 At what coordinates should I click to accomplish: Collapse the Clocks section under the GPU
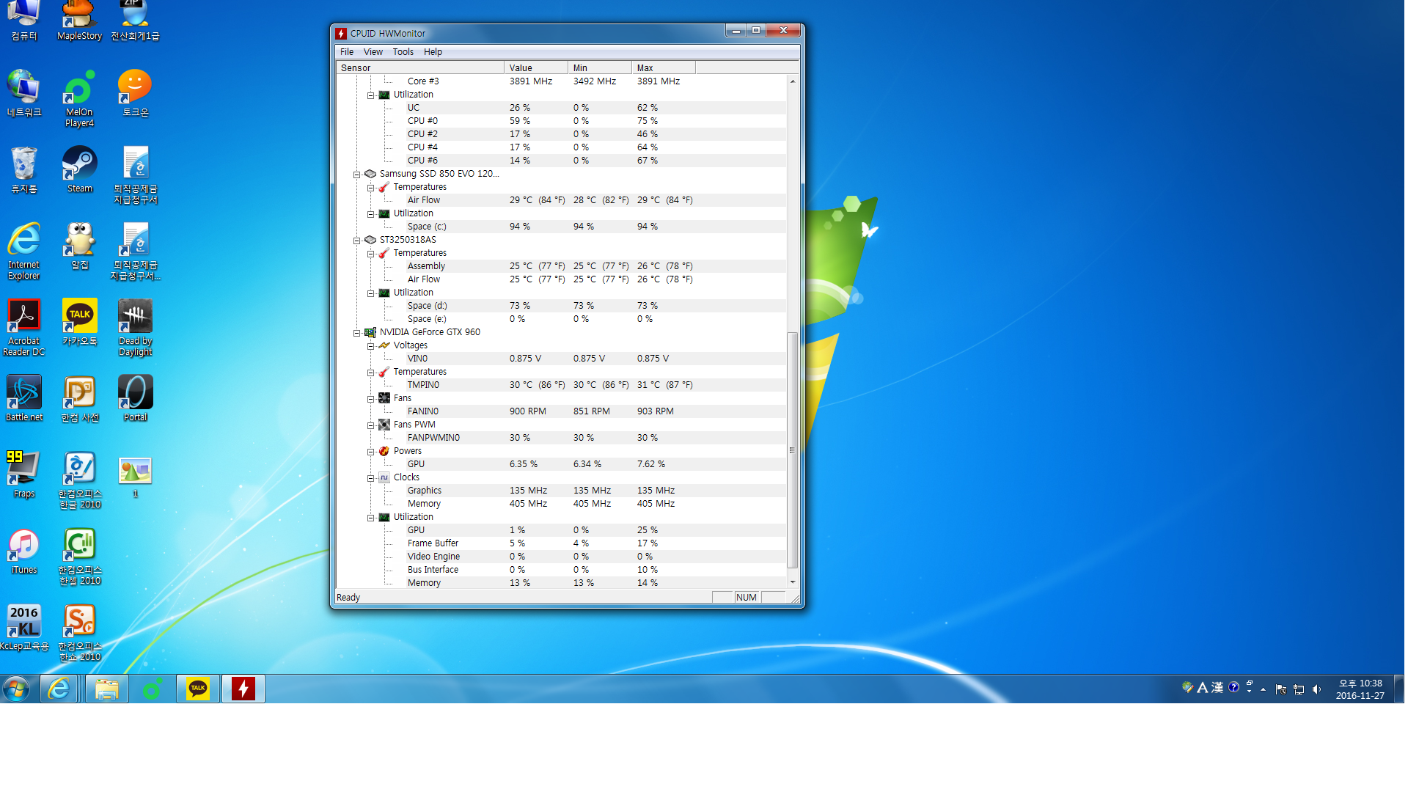point(371,478)
